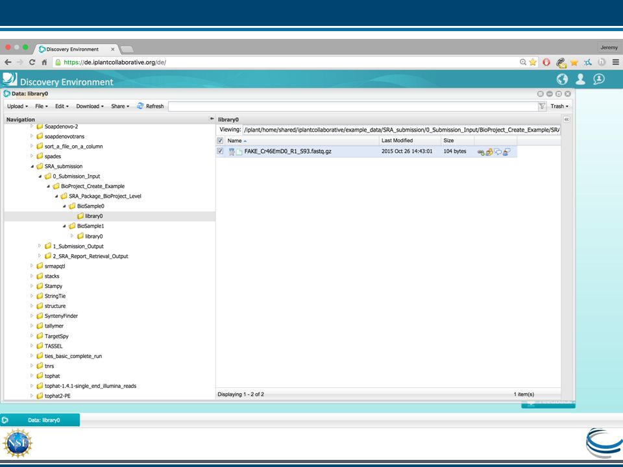The image size is (623, 467).
Task: Open the user account silhouette icon
Action: point(580,79)
